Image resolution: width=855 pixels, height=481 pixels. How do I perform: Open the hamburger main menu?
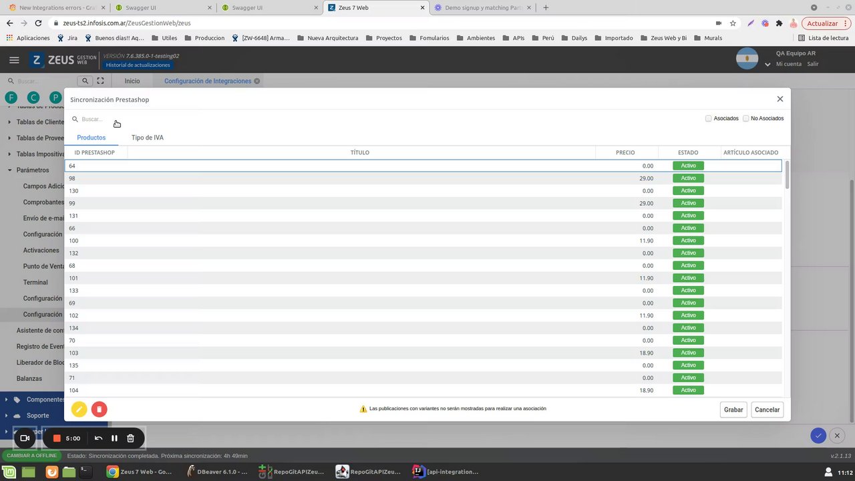14,60
